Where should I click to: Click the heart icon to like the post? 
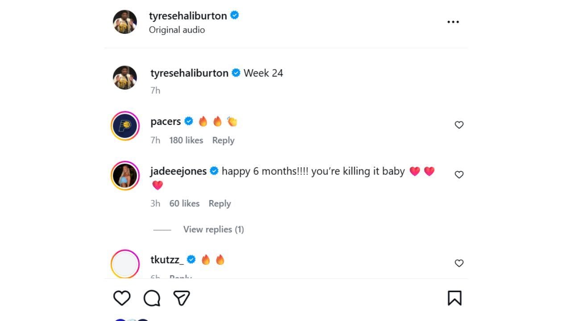(x=122, y=297)
